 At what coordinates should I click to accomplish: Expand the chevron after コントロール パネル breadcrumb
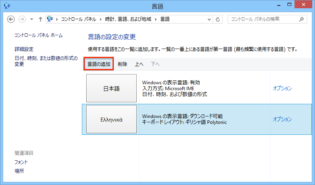click(102, 19)
